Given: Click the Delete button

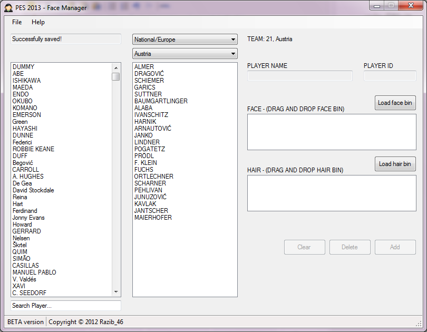Looking at the screenshot, I should (x=350, y=247).
